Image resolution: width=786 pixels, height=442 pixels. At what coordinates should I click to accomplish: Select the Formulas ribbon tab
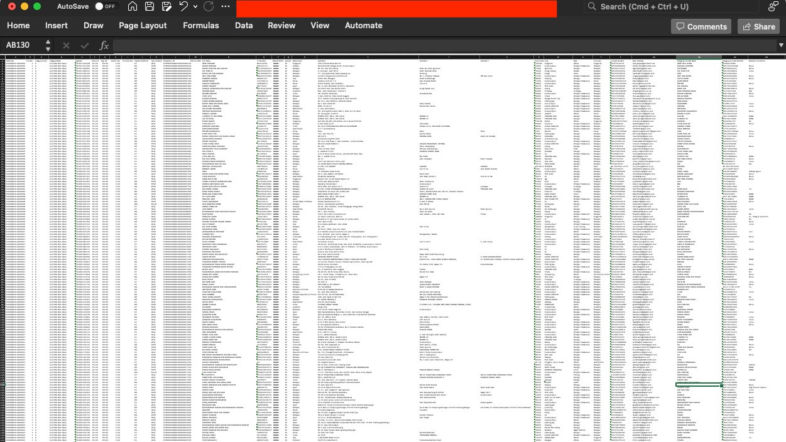tap(201, 26)
